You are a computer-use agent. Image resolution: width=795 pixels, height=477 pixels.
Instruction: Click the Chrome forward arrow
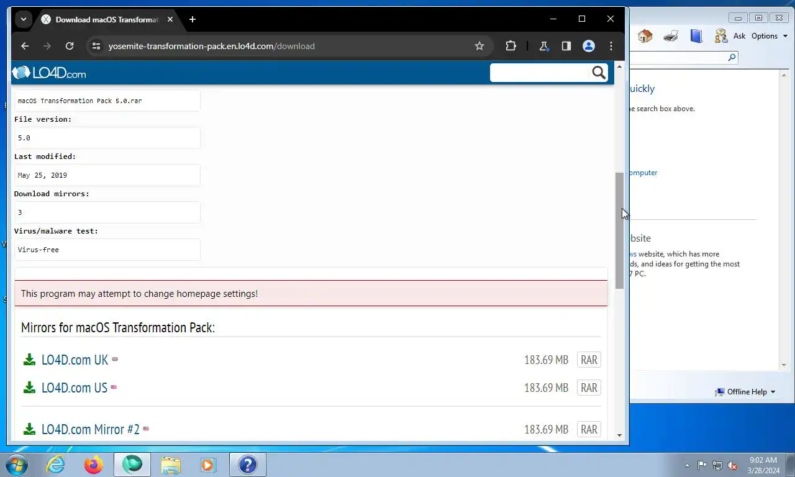[x=47, y=46]
